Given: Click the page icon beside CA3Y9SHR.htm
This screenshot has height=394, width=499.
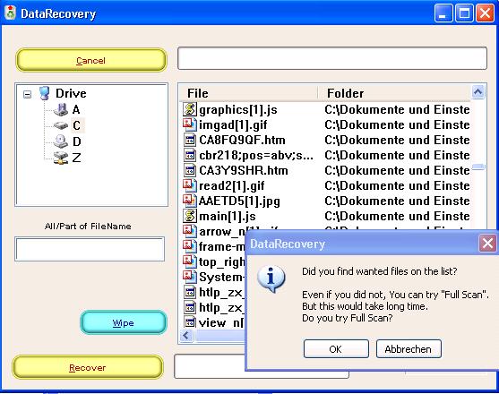Looking at the screenshot, I should point(190,170).
